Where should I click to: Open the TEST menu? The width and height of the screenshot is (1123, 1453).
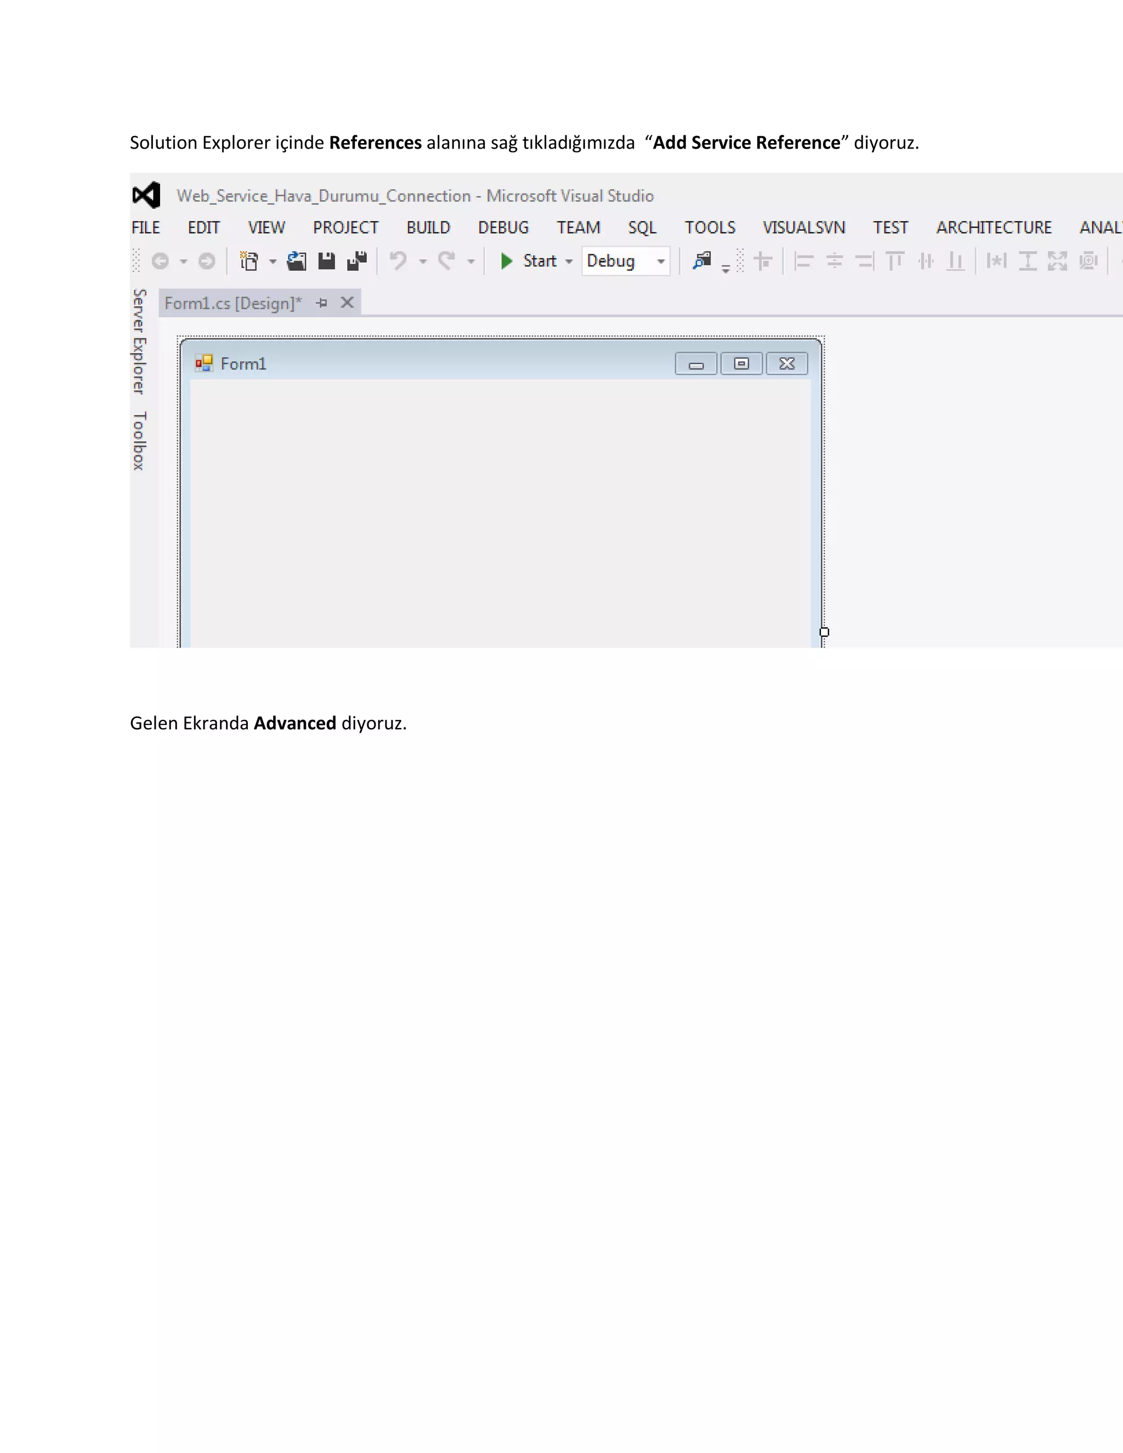[x=891, y=228]
